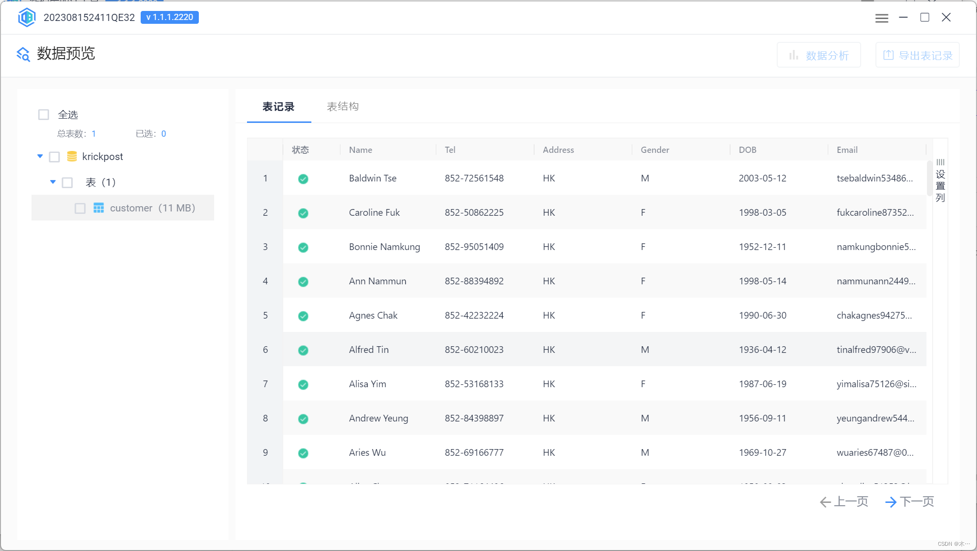Tick the krickpost database checkbox
Screen dimensions: 977x551
click(55, 157)
